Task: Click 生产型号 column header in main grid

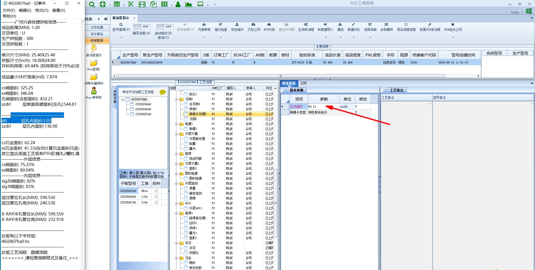Action: [130, 55]
